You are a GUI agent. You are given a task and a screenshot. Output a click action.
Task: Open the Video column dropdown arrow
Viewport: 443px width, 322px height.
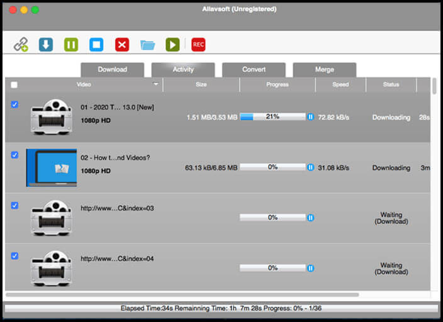[155, 84]
